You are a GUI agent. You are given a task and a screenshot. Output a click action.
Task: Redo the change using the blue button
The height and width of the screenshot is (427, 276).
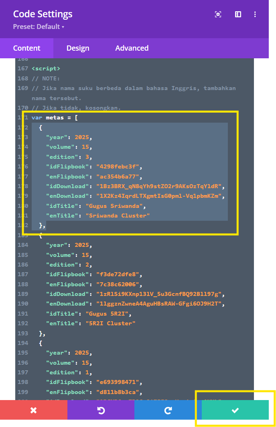click(168, 410)
